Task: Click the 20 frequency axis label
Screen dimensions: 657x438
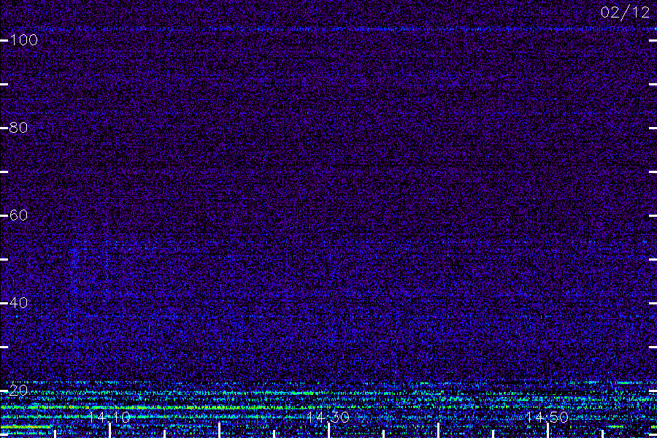Action: 18,391
